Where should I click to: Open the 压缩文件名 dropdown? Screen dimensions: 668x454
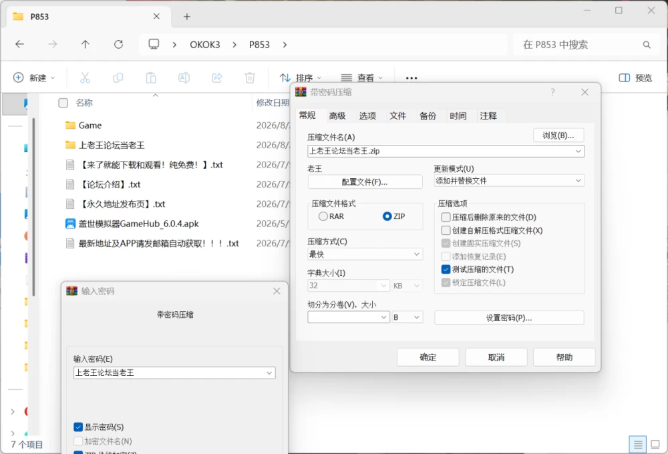pos(578,151)
